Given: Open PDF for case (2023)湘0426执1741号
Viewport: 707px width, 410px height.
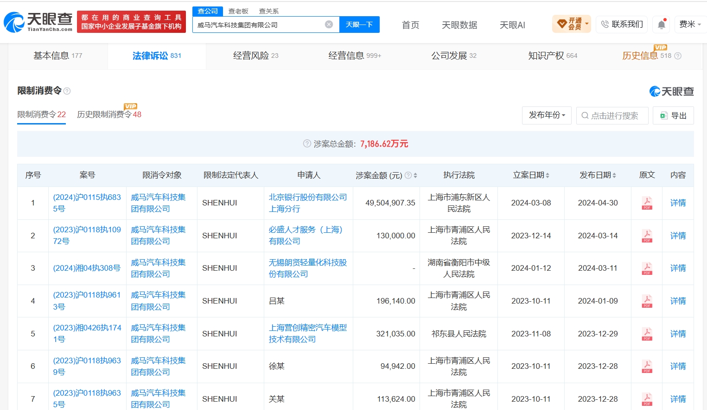Looking at the screenshot, I should (647, 334).
